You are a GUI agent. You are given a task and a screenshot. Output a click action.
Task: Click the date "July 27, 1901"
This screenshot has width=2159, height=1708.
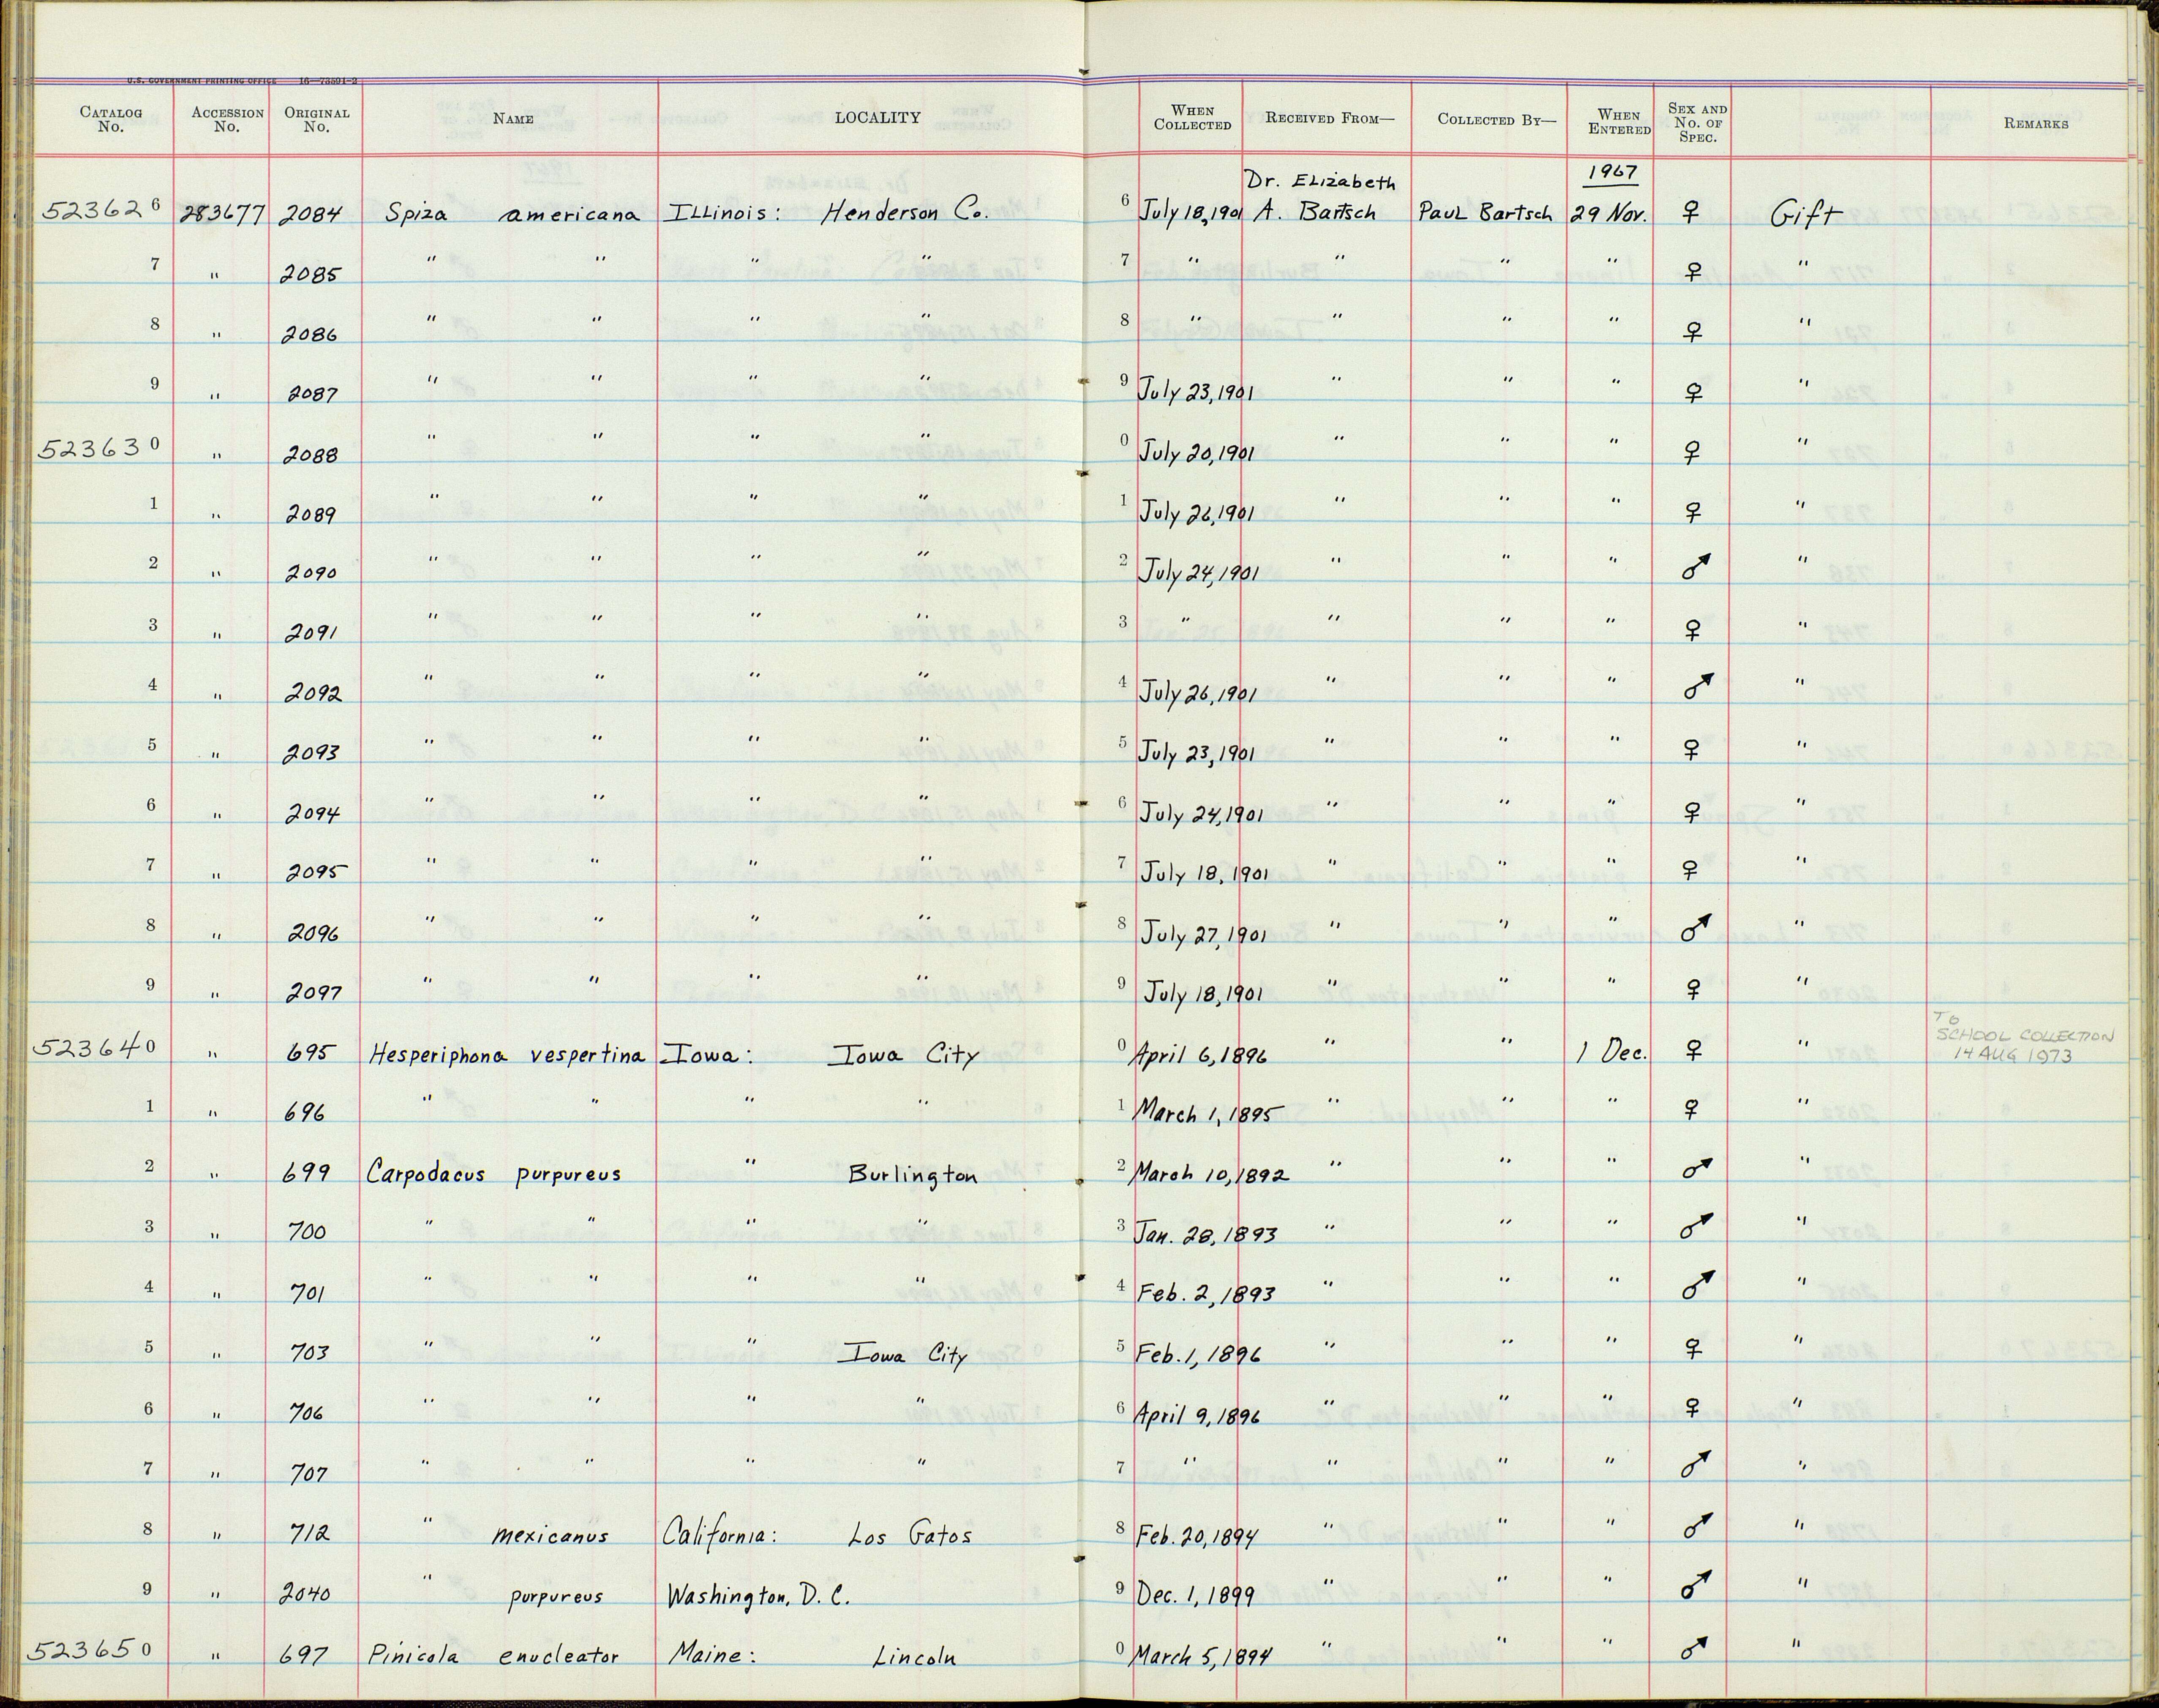click(x=1206, y=933)
